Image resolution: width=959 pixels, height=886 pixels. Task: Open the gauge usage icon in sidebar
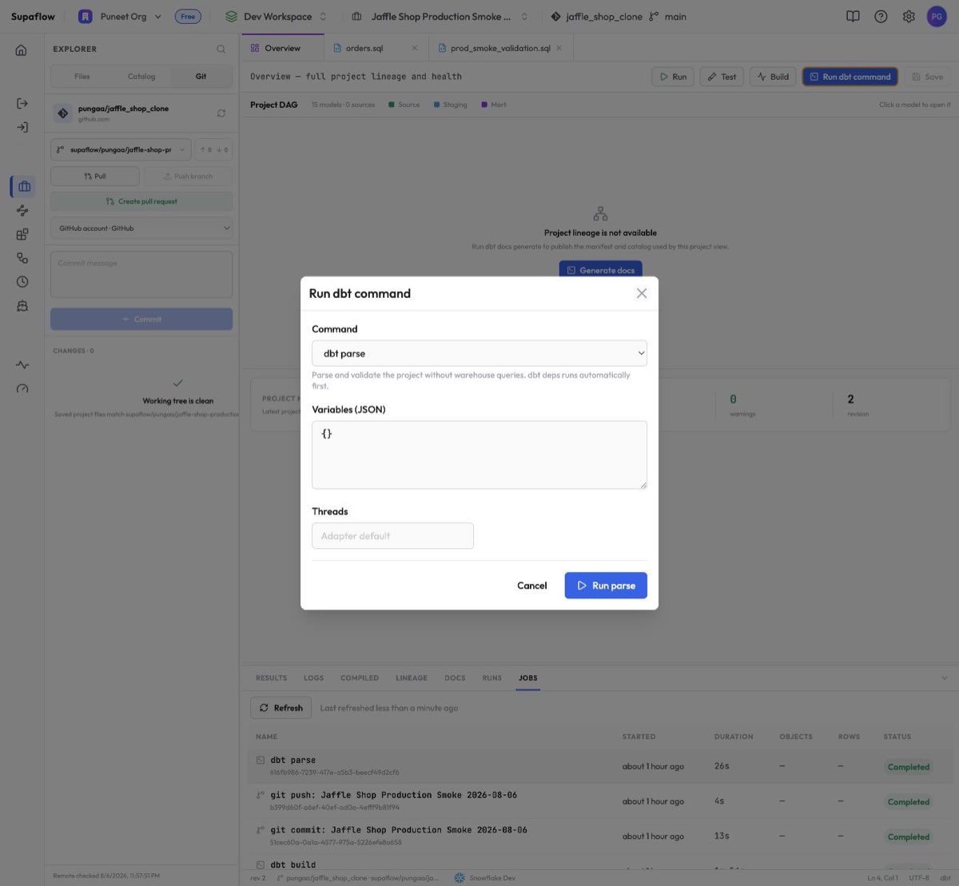22,389
